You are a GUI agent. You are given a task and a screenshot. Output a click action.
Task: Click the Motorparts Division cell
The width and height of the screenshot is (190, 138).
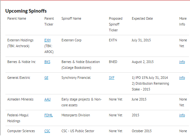point(75,115)
